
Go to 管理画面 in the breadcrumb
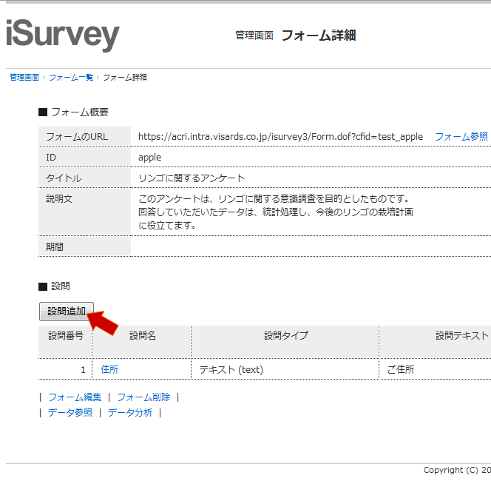point(24,78)
